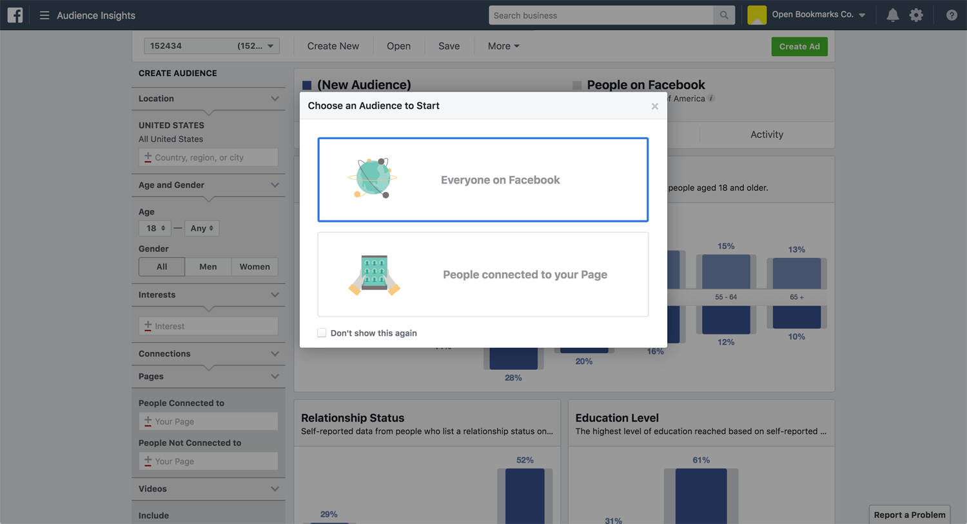Open the help question mark
Viewport: 967px width, 524px height.
[952, 15]
